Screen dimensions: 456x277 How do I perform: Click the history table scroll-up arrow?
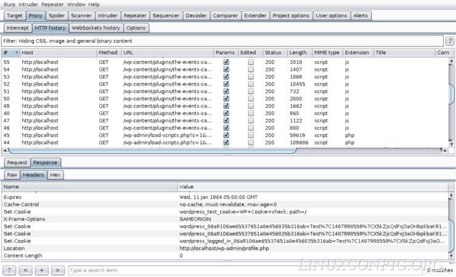[451, 61]
